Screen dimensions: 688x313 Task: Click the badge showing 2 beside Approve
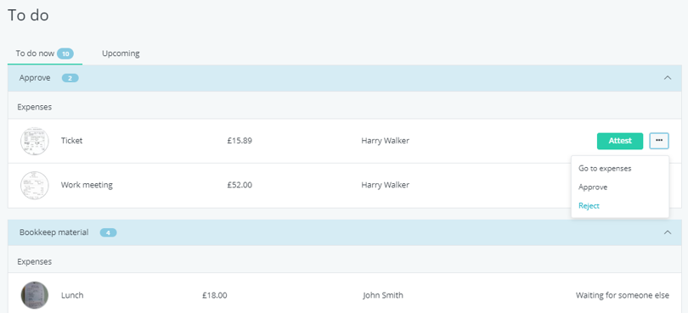coord(70,78)
